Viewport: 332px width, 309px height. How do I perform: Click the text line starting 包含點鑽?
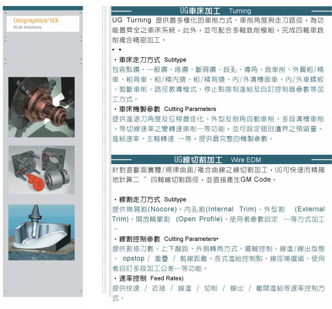218,70
